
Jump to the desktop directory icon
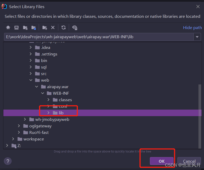(x=16, y=27)
